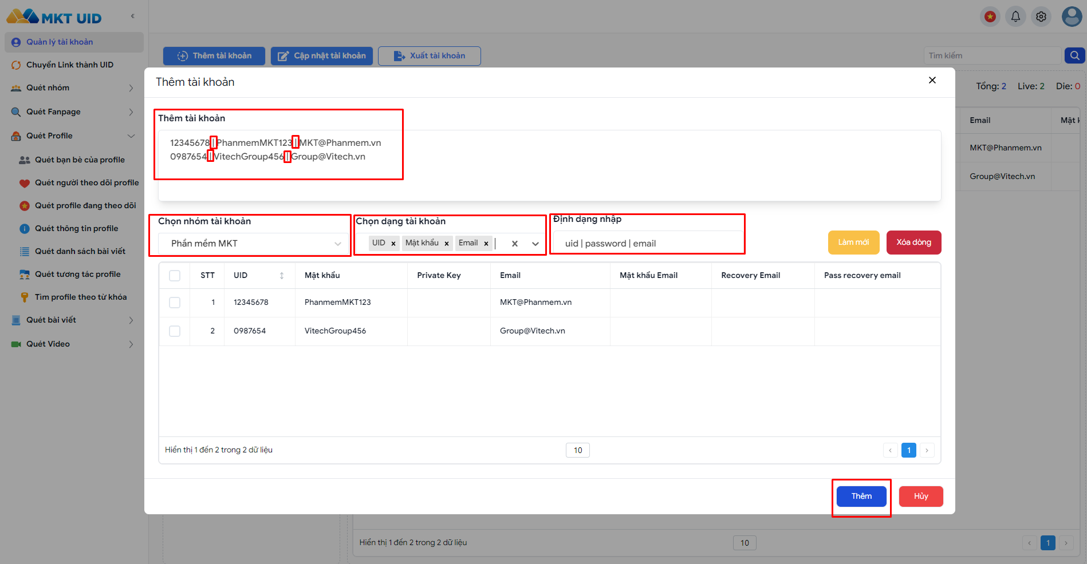The image size is (1087, 564).
Task: Open Quản lý tài khoản in sidebar
Action: (x=74, y=42)
